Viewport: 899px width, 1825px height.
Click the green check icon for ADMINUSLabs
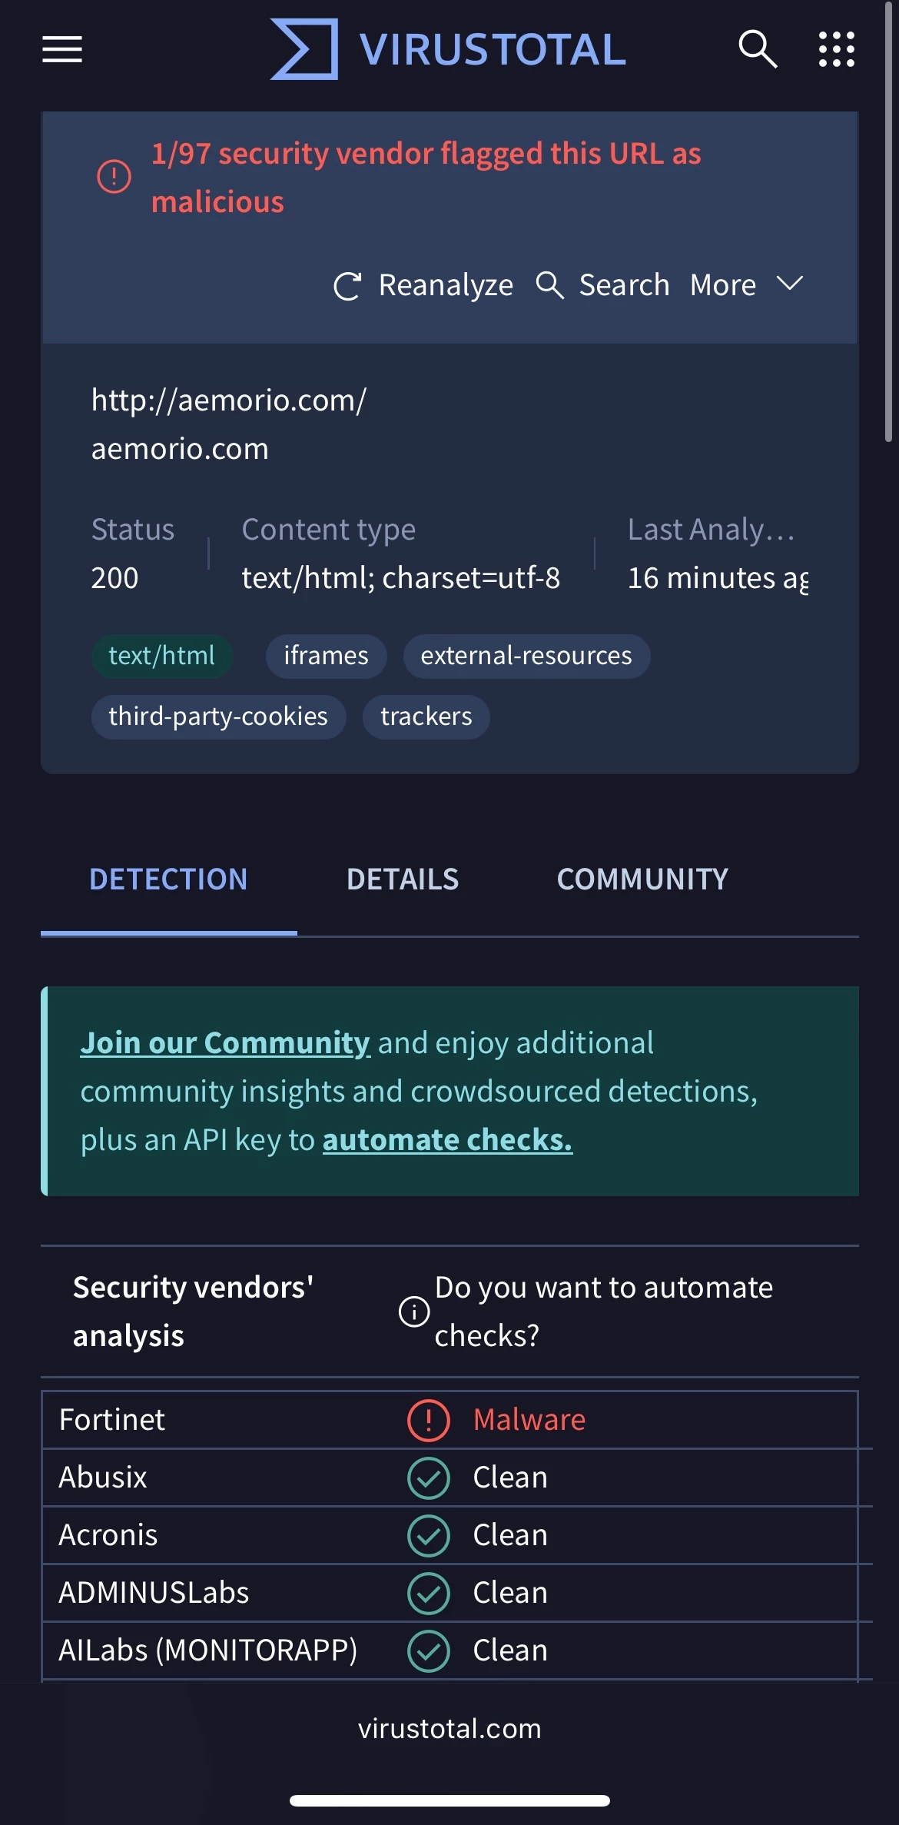click(x=429, y=1593)
